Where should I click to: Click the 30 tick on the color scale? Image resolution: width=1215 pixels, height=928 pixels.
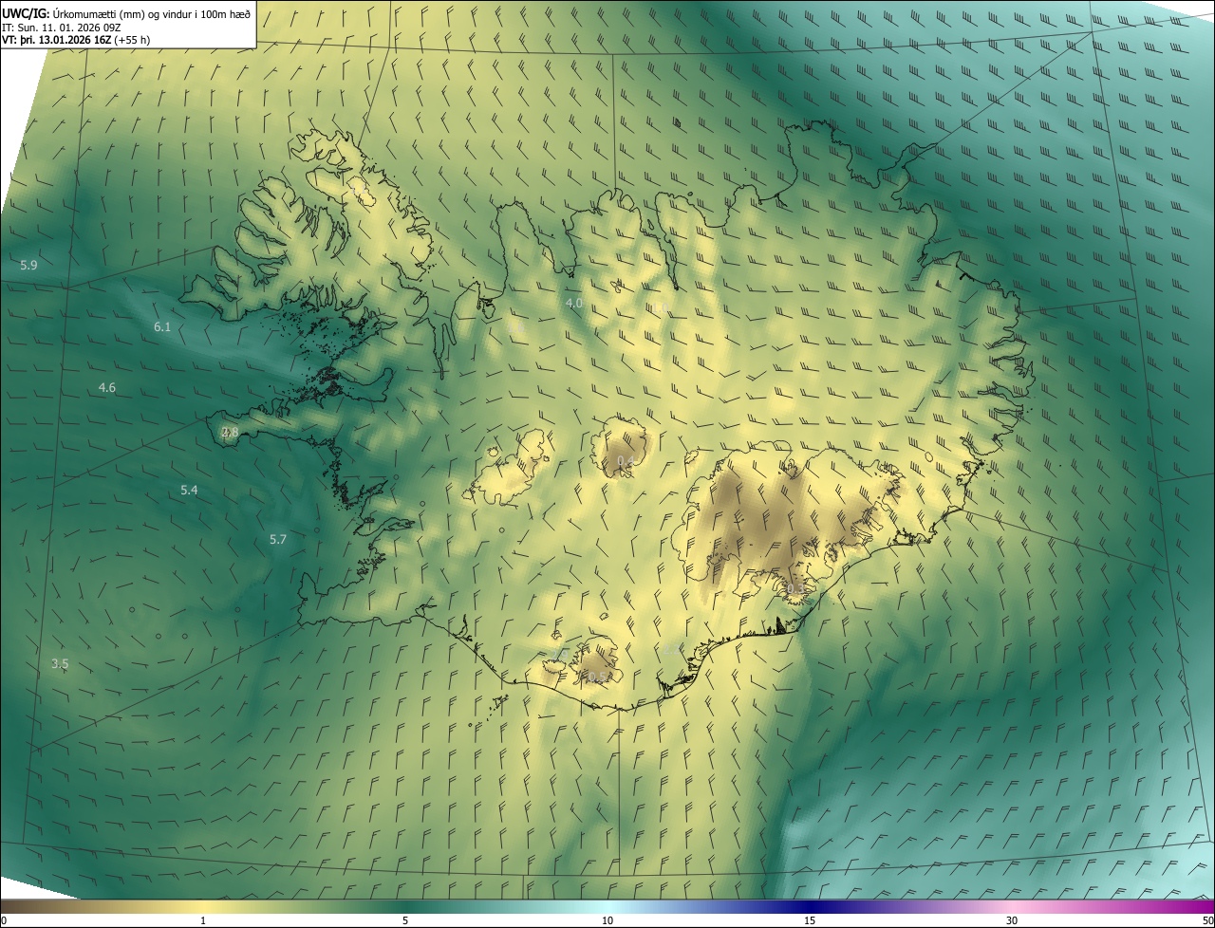pyautogui.click(x=1012, y=920)
